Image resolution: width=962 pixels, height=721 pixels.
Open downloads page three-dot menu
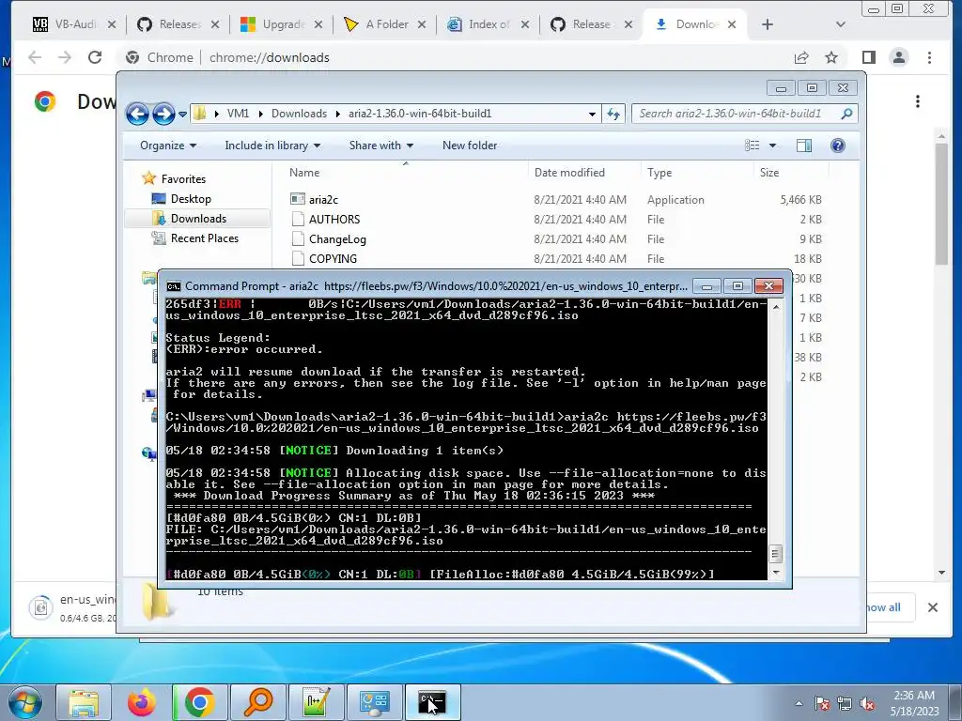coord(918,101)
